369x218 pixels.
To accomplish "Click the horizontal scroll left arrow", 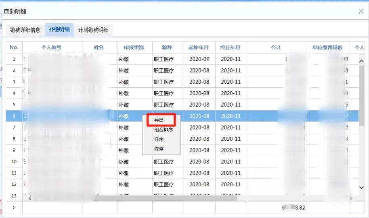I will pos(30,198).
